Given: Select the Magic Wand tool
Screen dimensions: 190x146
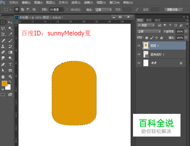Looking at the screenshot, I should [x=10, y=28].
